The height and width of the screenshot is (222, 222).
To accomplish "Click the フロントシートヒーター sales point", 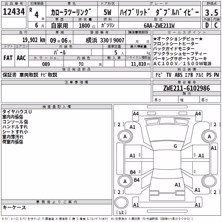I will 176,44.
